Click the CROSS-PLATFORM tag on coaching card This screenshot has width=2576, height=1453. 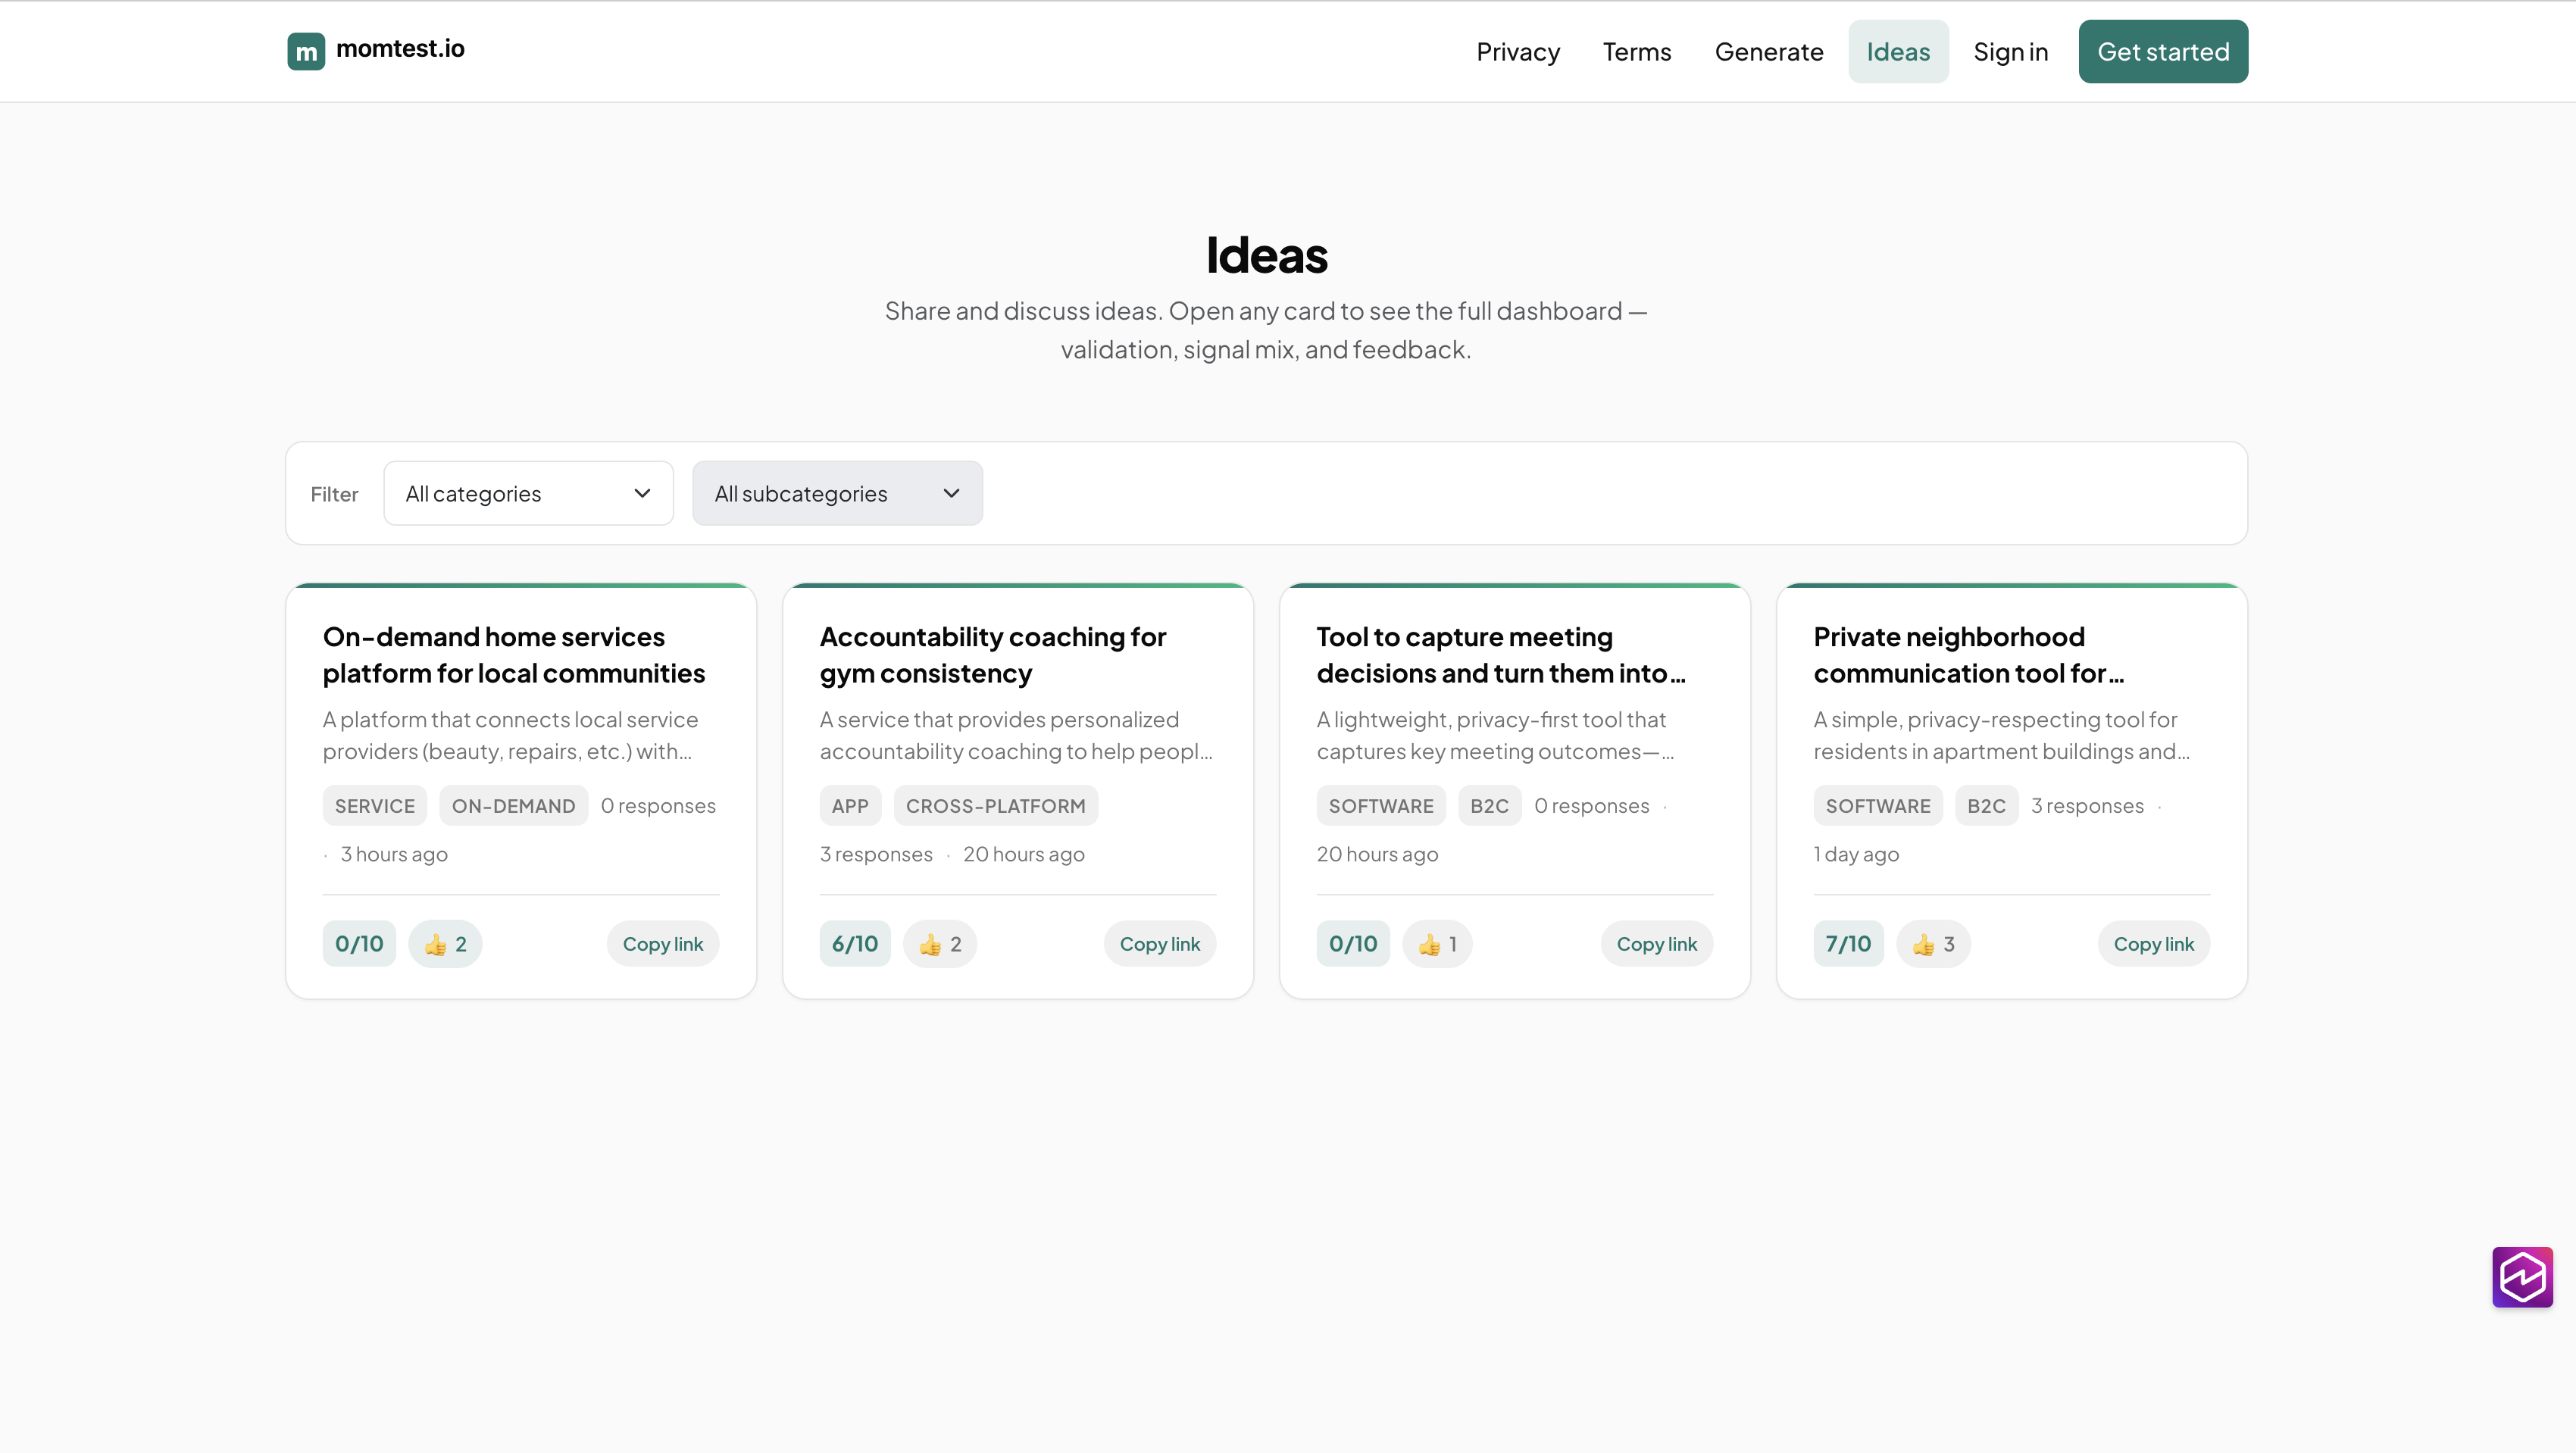point(995,805)
